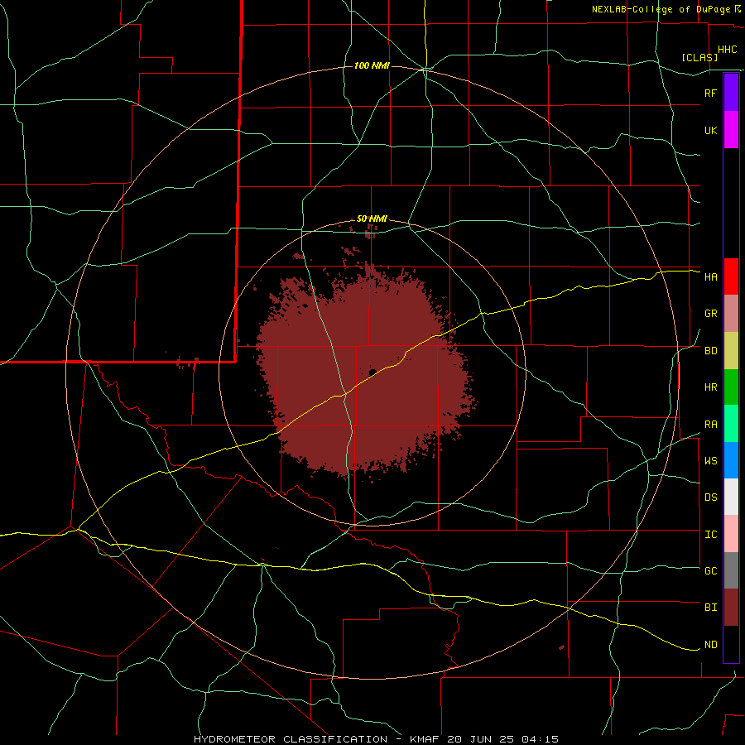
Task: Click the UK magenta legend swatch
Action: pos(731,130)
